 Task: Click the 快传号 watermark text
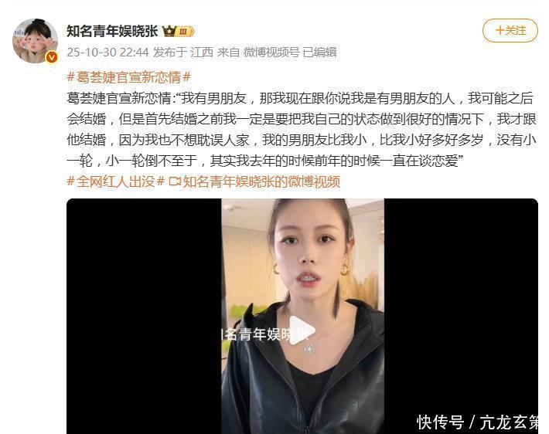point(440,422)
